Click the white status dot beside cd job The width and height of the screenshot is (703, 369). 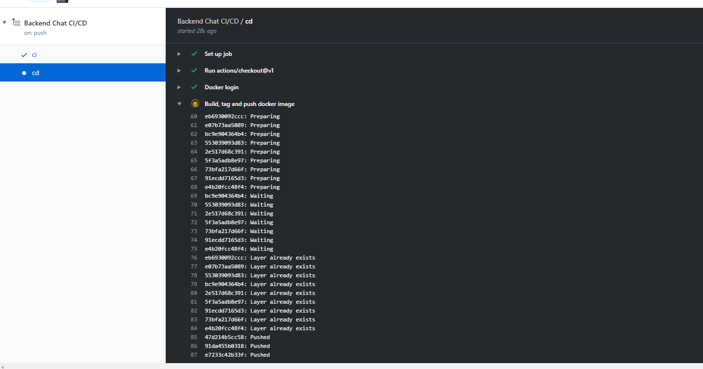click(x=24, y=73)
